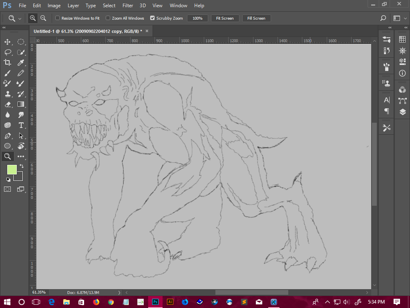Select the Pen tool
Viewport: 410px width, 308px height.
7,136
